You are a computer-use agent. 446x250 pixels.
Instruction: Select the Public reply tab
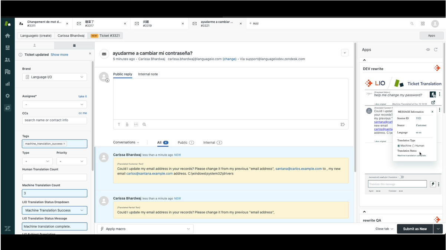(x=122, y=74)
